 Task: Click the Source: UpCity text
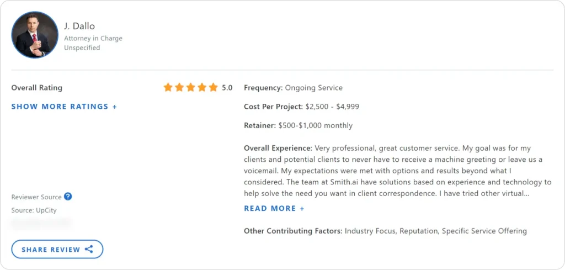(34, 210)
